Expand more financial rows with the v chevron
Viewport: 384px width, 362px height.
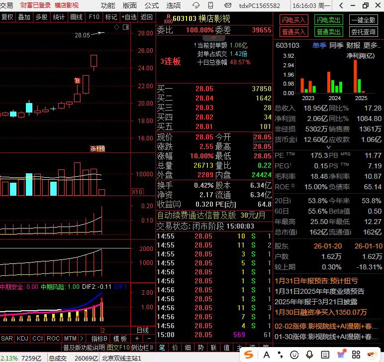point(329,147)
